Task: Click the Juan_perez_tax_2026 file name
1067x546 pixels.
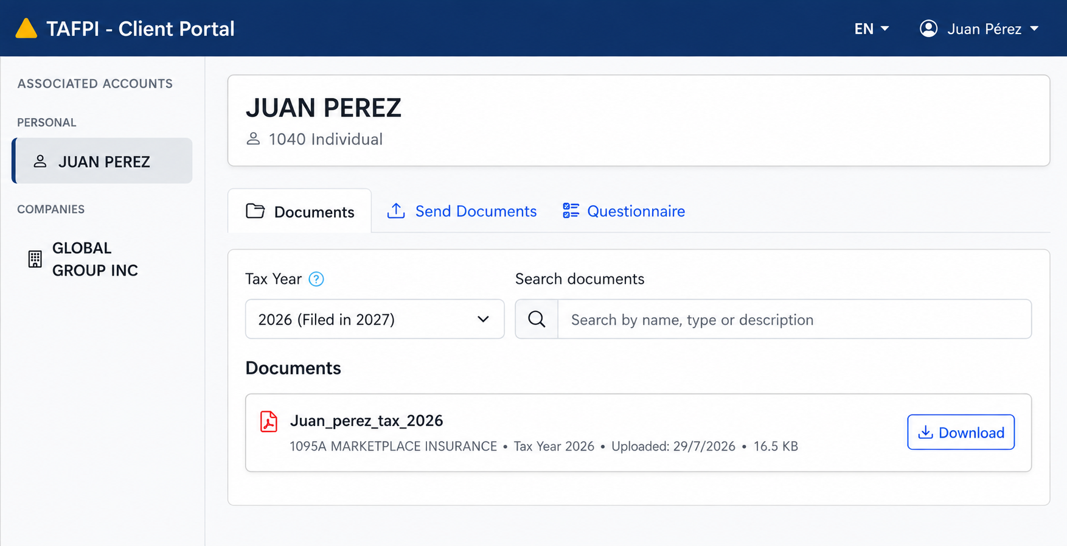Action: point(366,421)
